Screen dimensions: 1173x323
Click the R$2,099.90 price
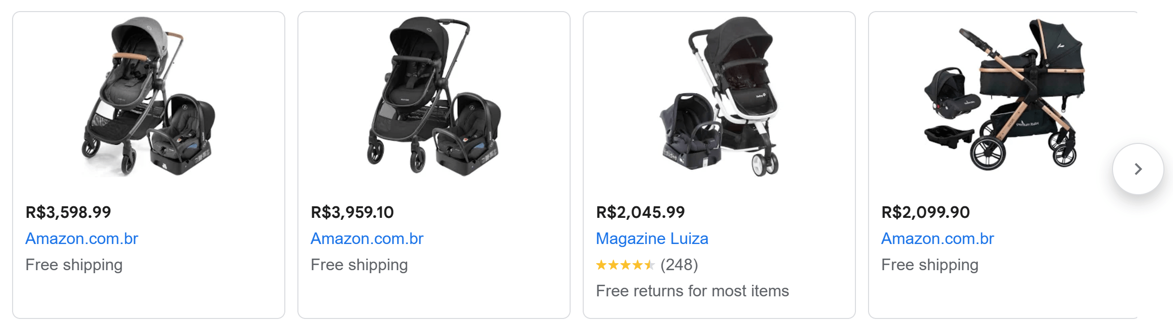coord(925,212)
